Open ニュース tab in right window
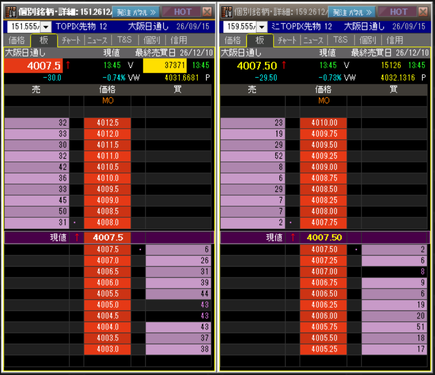Image resolution: width=435 pixels, height=375 pixels. click(313, 40)
